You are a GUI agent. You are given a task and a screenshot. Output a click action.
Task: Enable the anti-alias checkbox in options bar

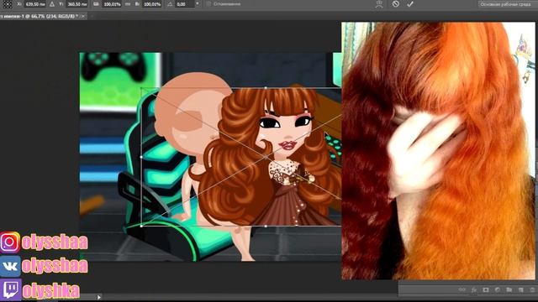coord(208,4)
